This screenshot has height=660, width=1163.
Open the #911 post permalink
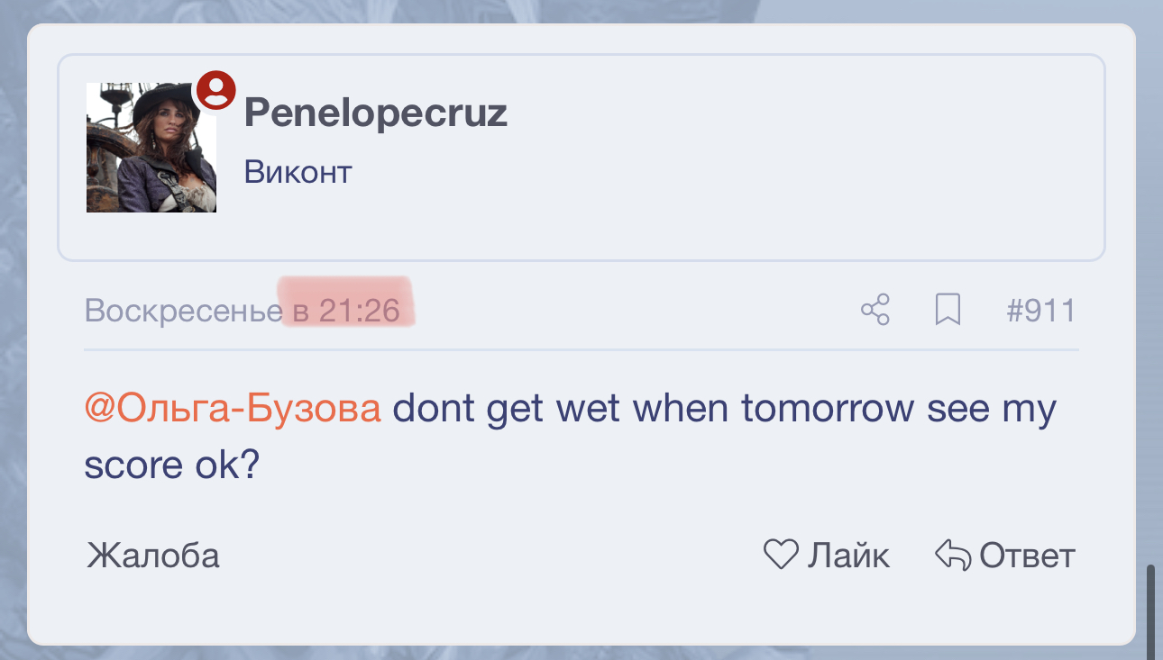[x=1040, y=312]
